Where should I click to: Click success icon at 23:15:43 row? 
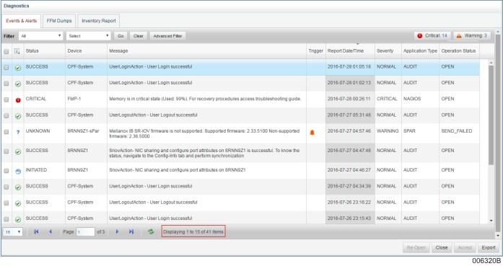(18, 220)
